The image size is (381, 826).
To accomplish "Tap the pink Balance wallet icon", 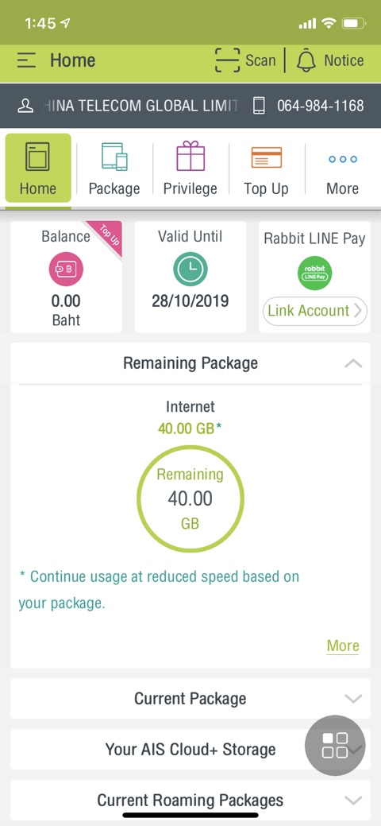I will [66, 270].
